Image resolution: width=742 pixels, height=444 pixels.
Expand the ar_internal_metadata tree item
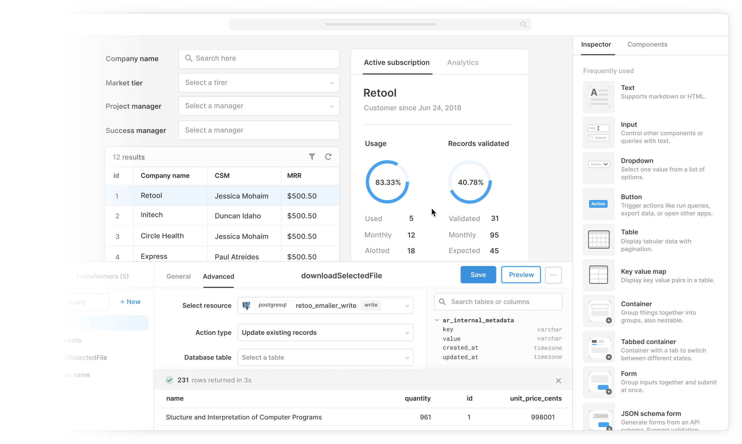pyautogui.click(x=437, y=320)
